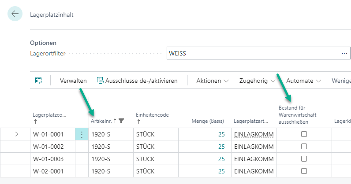
Task: Check the exclude box for W-01-0001
Action: [304, 135]
